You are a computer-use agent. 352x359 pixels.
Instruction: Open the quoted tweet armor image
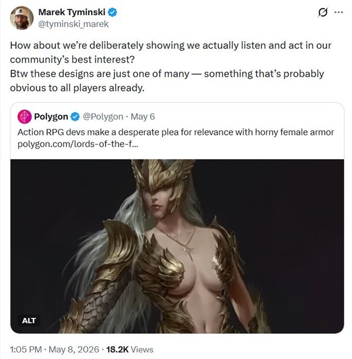click(177, 246)
